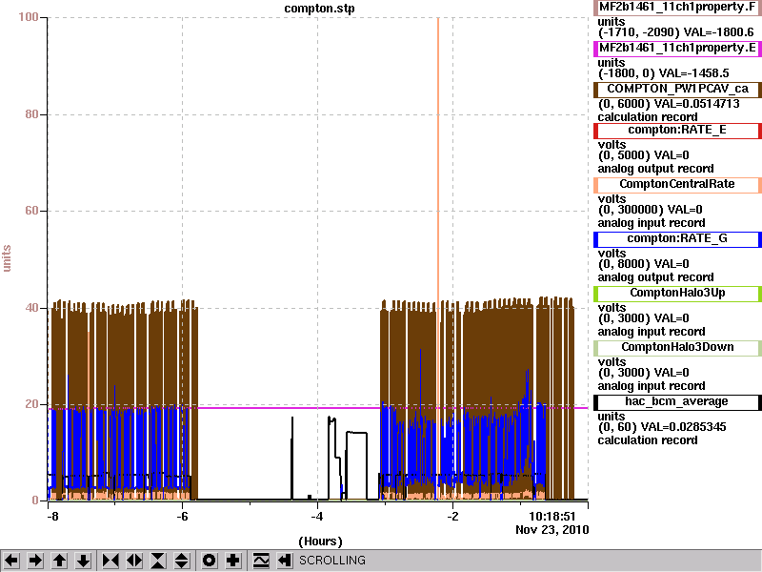Pan the plot left with the left arrow
The width and height of the screenshot is (762, 572).
pyautogui.click(x=11, y=561)
